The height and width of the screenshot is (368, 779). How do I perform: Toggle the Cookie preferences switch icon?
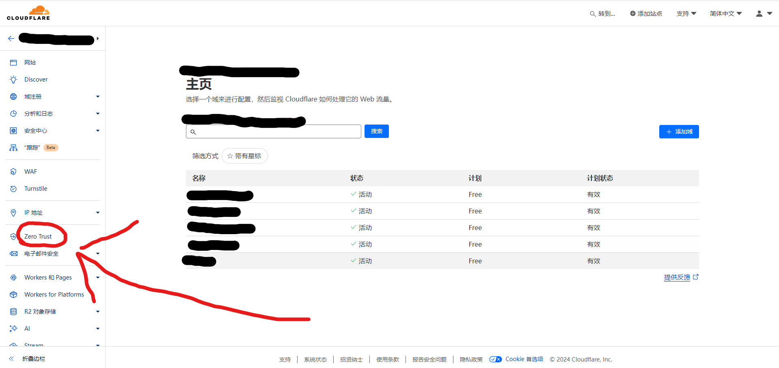pos(496,359)
